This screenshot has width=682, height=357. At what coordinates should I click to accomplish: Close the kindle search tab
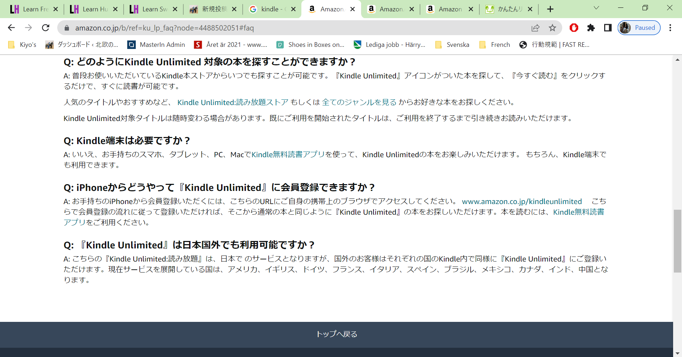pyautogui.click(x=294, y=9)
